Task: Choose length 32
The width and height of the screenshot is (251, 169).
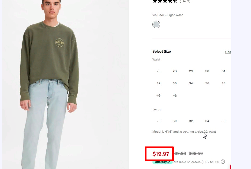Action: [x=191, y=121]
